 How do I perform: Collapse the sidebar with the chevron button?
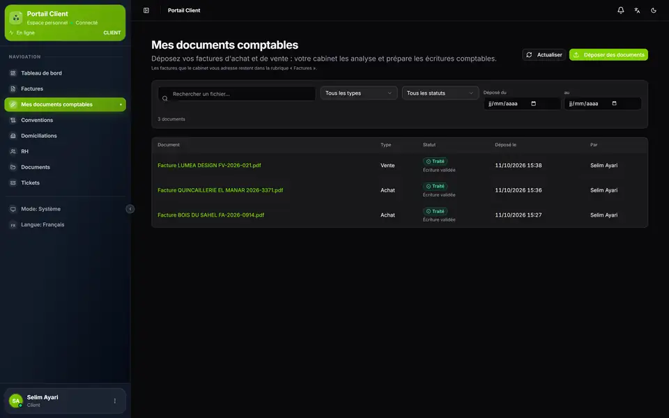(130, 209)
